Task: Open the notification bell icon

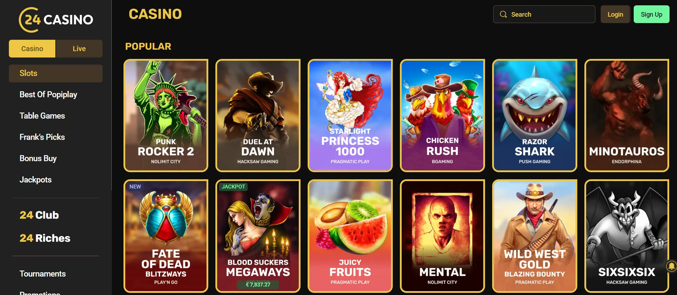Action: click(x=671, y=266)
